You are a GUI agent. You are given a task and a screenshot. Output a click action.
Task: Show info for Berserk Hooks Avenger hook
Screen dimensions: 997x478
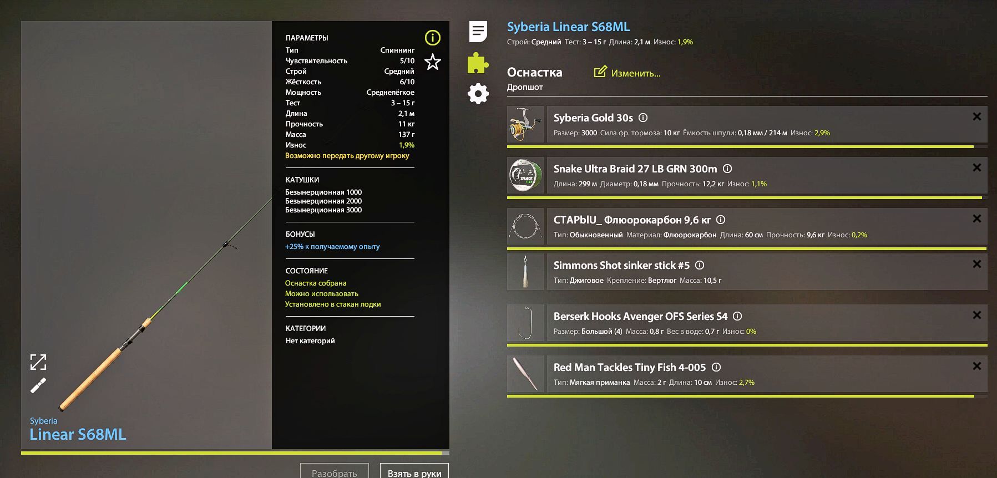coord(737,316)
